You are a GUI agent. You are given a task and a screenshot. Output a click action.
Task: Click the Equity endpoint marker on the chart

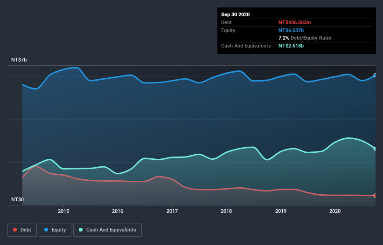[x=375, y=75]
